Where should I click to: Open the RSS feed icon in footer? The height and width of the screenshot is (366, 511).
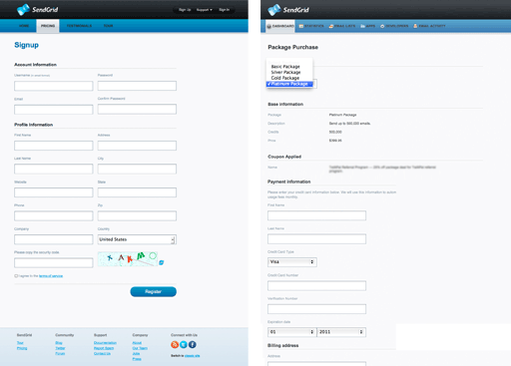pyautogui.click(x=175, y=345)
